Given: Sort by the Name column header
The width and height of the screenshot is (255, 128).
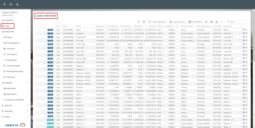Looking at the screenshot, I should (85, 26).
